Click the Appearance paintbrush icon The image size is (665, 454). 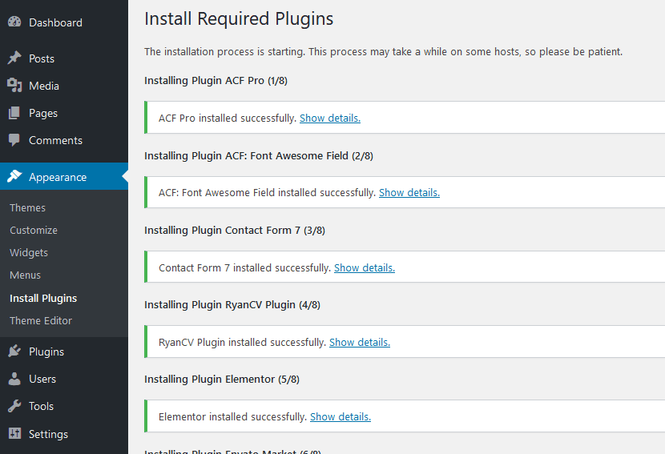point(14,176)
